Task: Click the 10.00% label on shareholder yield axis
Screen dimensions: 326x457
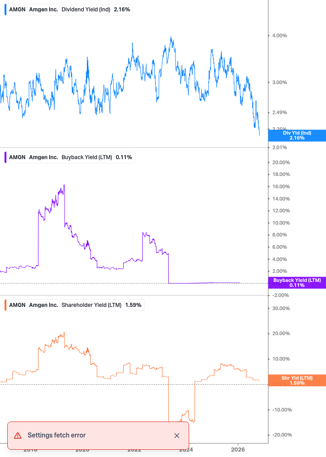Action: [x=281, y=359]
